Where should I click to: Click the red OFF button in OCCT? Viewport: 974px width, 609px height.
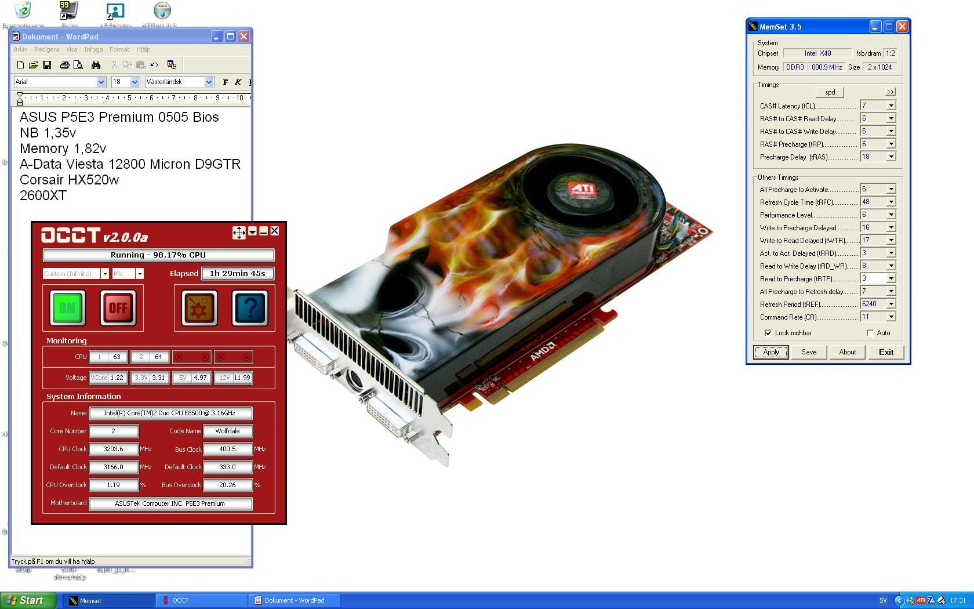point(118,308)
